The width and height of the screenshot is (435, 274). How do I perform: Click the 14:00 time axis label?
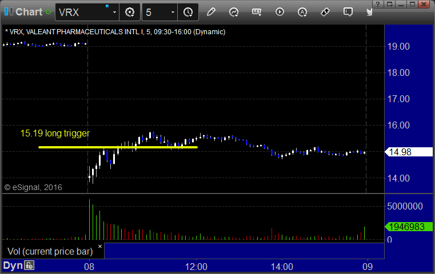click(282, 267)
